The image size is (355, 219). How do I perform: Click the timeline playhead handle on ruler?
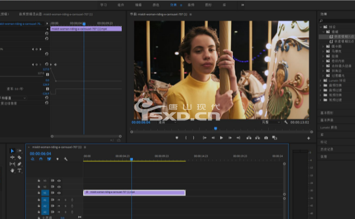tap(131, 159)
